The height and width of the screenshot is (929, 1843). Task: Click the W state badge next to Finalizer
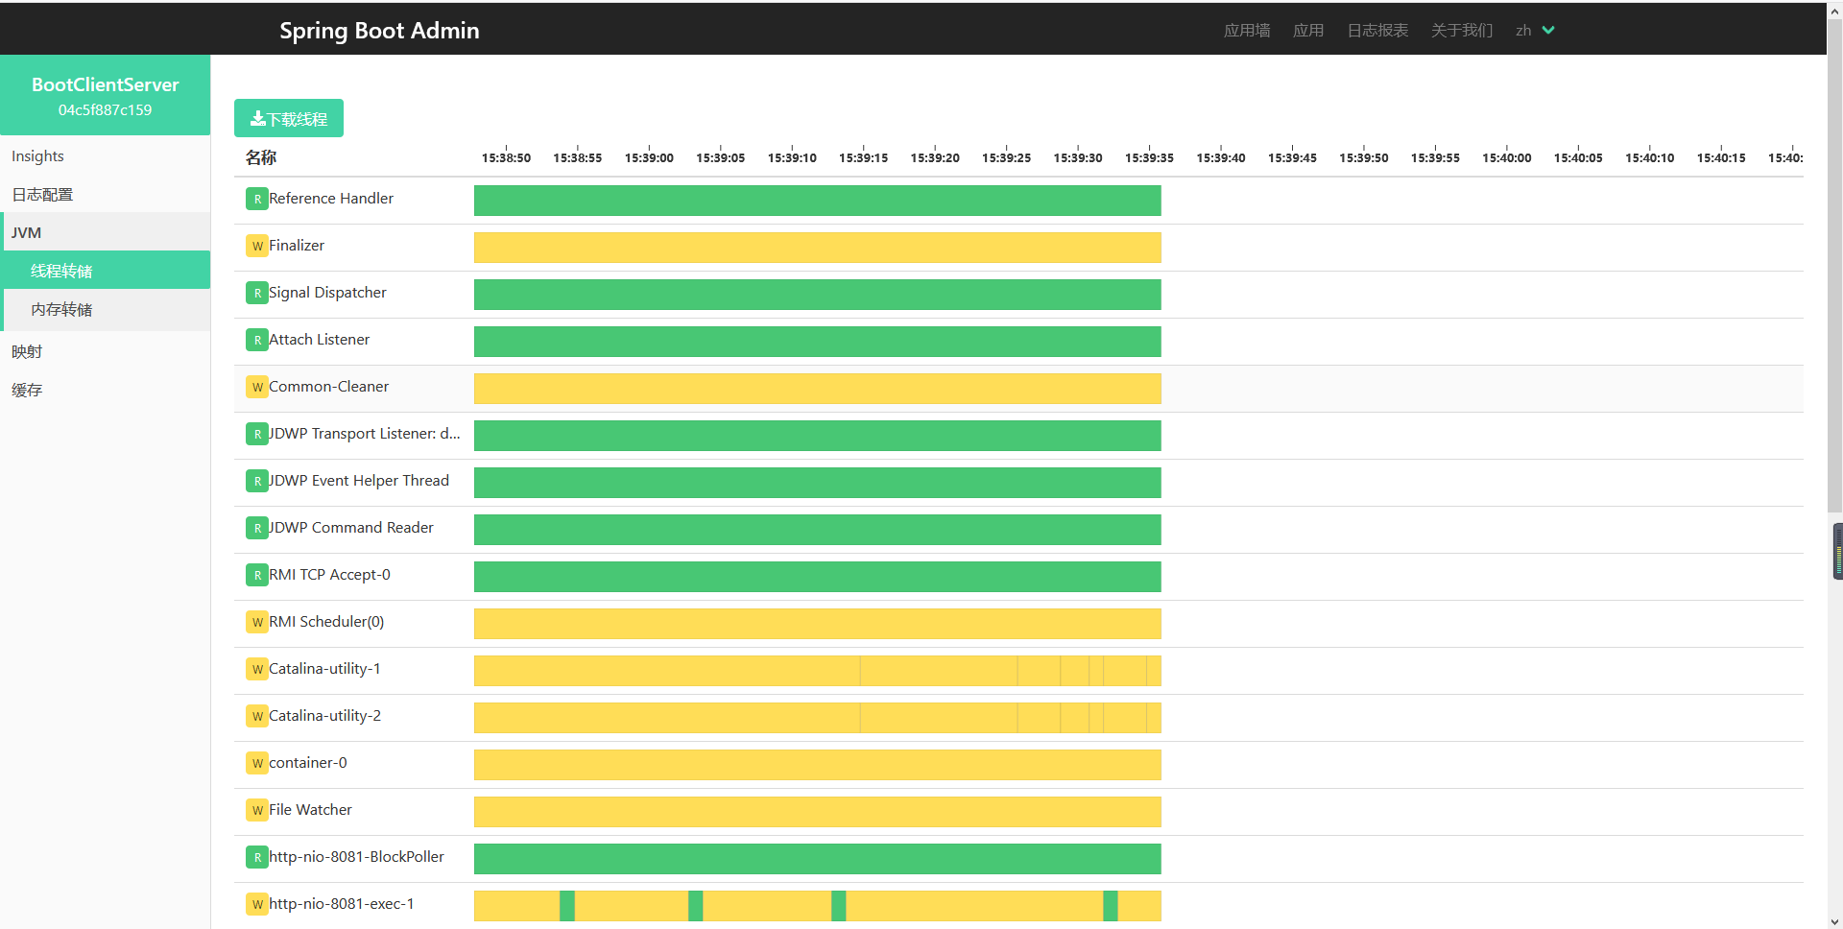click(256, 247)
